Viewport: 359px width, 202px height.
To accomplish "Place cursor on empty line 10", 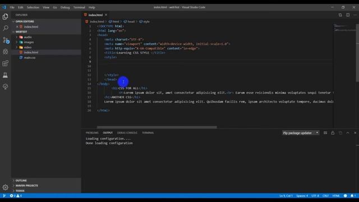I will 215,66.
